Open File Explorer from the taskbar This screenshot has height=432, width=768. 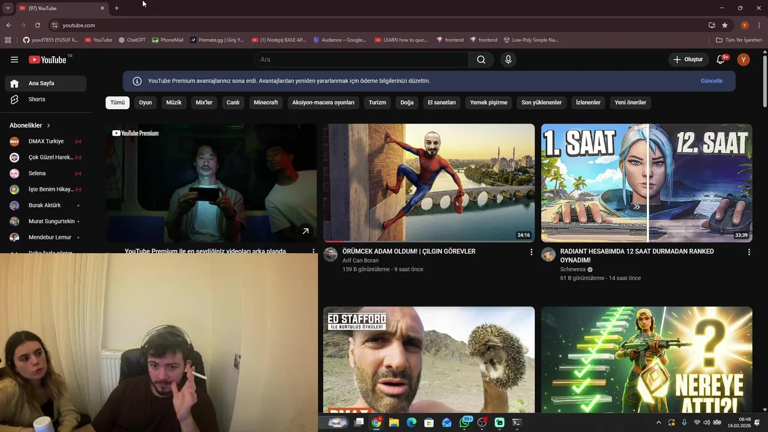[394, 422]
